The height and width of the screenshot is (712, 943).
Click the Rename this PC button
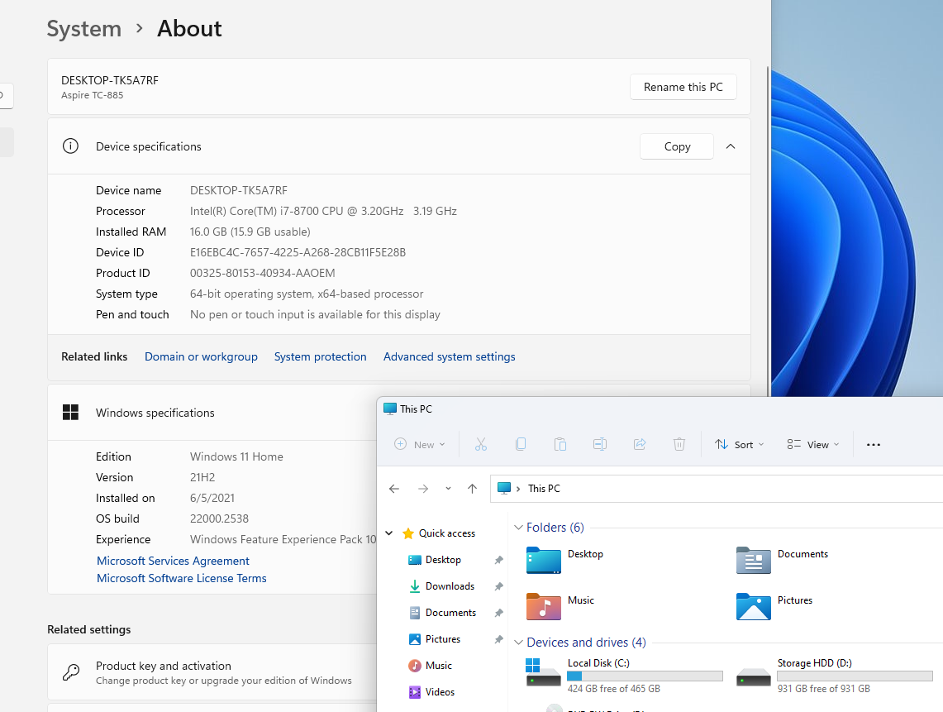[x=683, y=87]
